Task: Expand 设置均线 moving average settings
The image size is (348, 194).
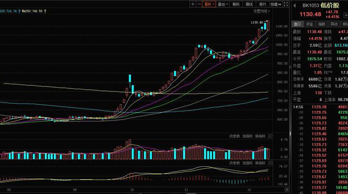Action: click(262, 11)
